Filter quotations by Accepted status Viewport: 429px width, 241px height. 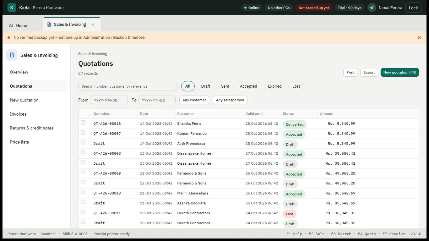click(x=248, y=86)
